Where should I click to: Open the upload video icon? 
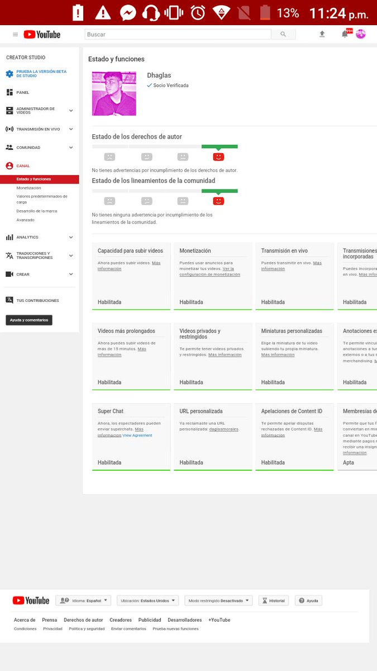(x=322, y=34)
